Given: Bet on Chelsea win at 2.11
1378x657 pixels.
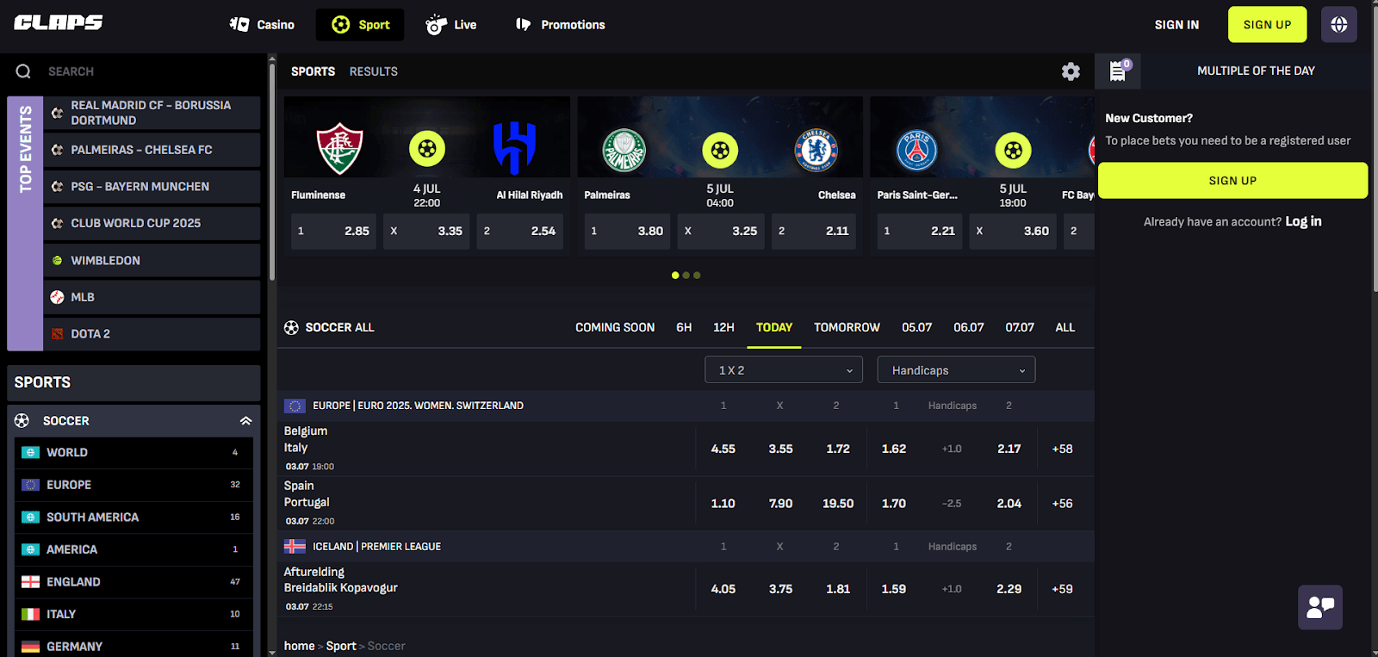Looking at the screenshot, I should click(814, 231).
